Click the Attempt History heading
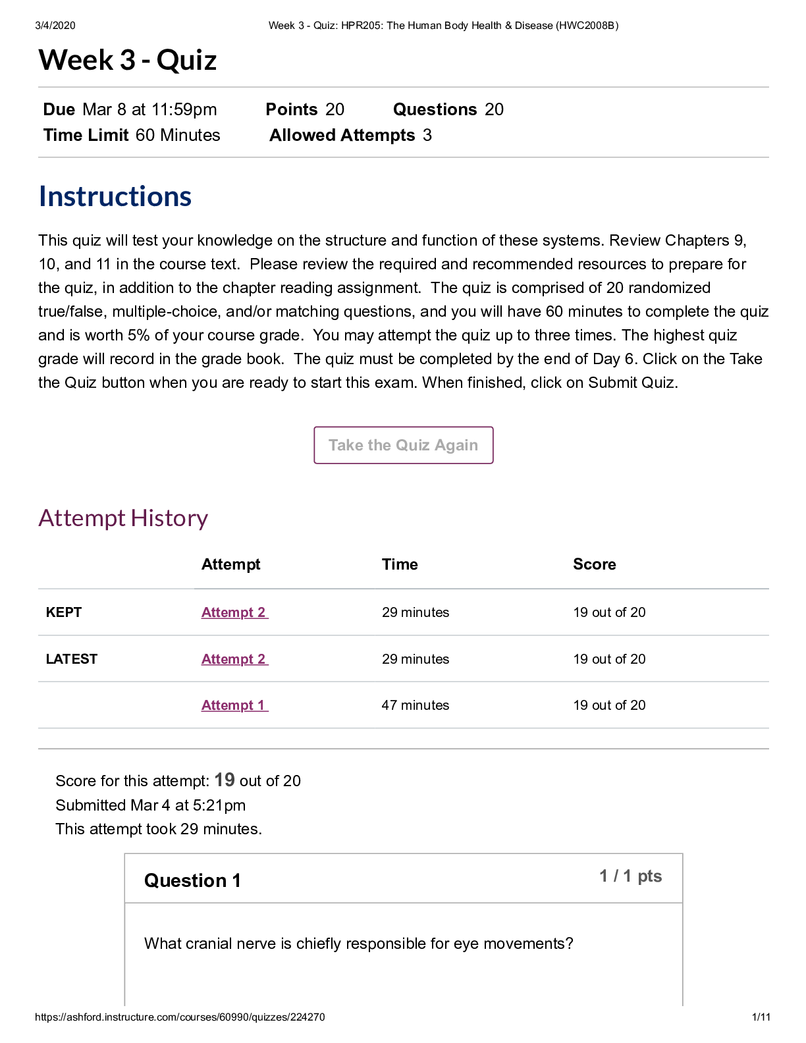Viewport: 806px width, 1043px height. point(122,518)
